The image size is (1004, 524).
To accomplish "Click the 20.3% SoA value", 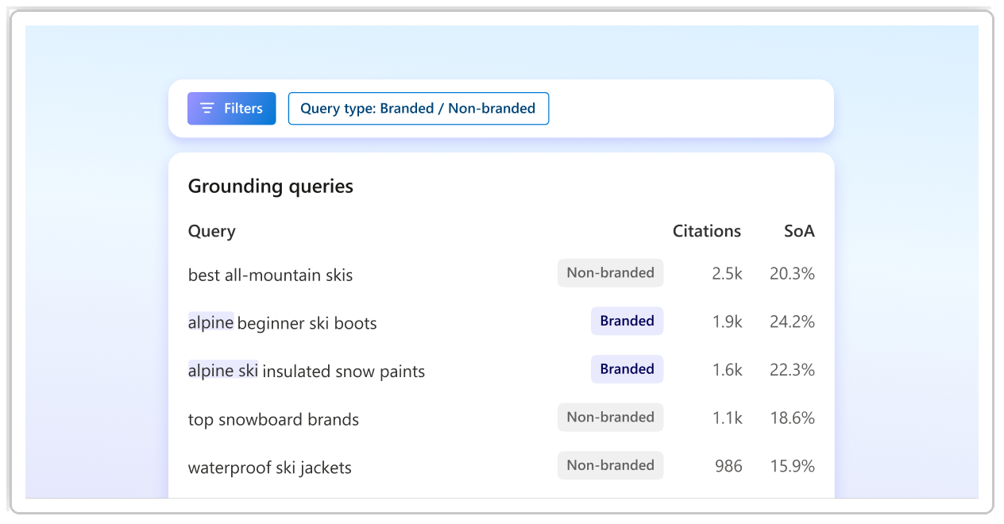I will [x=792, y=274].
